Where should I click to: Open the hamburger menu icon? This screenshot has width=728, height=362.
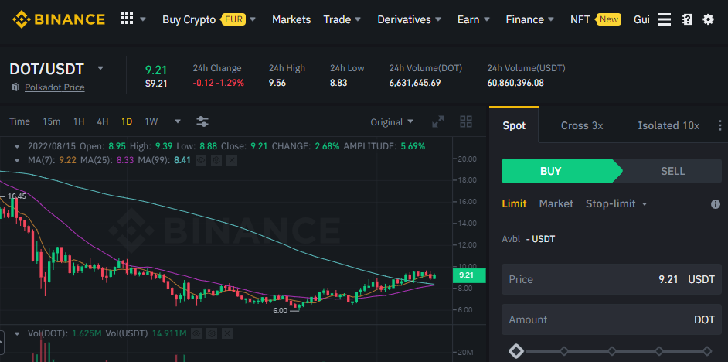(x=665, y=19)
